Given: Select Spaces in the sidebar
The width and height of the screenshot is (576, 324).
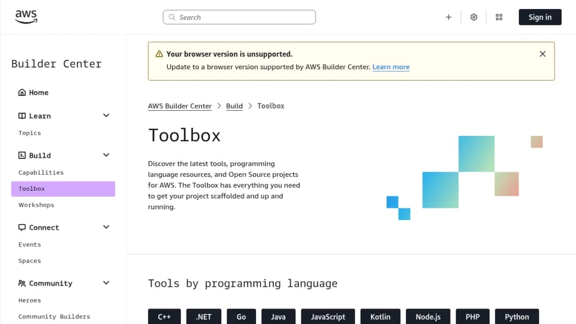Looking at the screenshot, I should pyautogui.click(x=30, y=261).
